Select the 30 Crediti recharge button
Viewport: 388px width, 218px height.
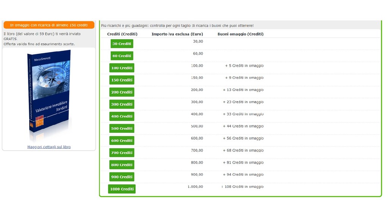click(122, 44)
